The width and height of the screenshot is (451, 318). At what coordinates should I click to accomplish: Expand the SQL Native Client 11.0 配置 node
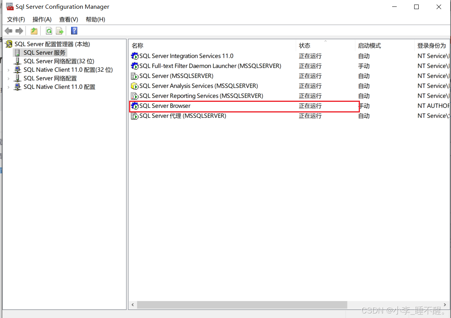click(9, 87)
